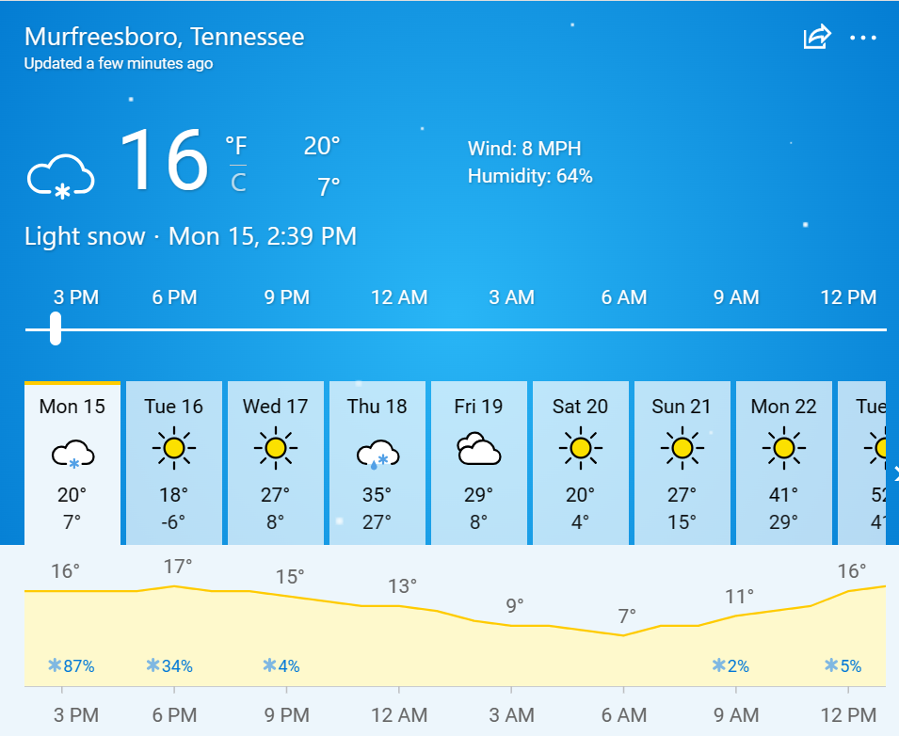Click the hourly time slider handle
This screenshot has height=736, width=899.
point(55,328)
